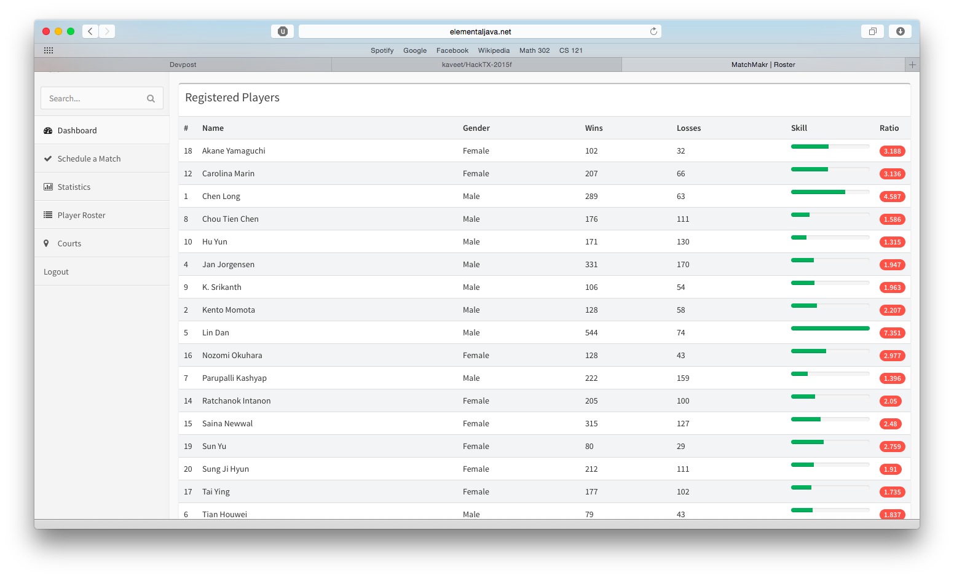Select the MatchMakr | Roster tab
Image resolution: width=954 pixels, height=578 pixels.
[763, 64]
